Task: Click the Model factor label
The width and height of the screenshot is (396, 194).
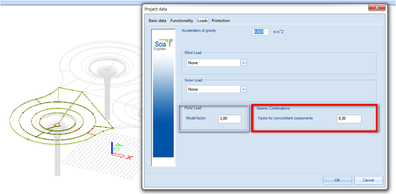Action: pyautogui.click(x=196, y=118)
